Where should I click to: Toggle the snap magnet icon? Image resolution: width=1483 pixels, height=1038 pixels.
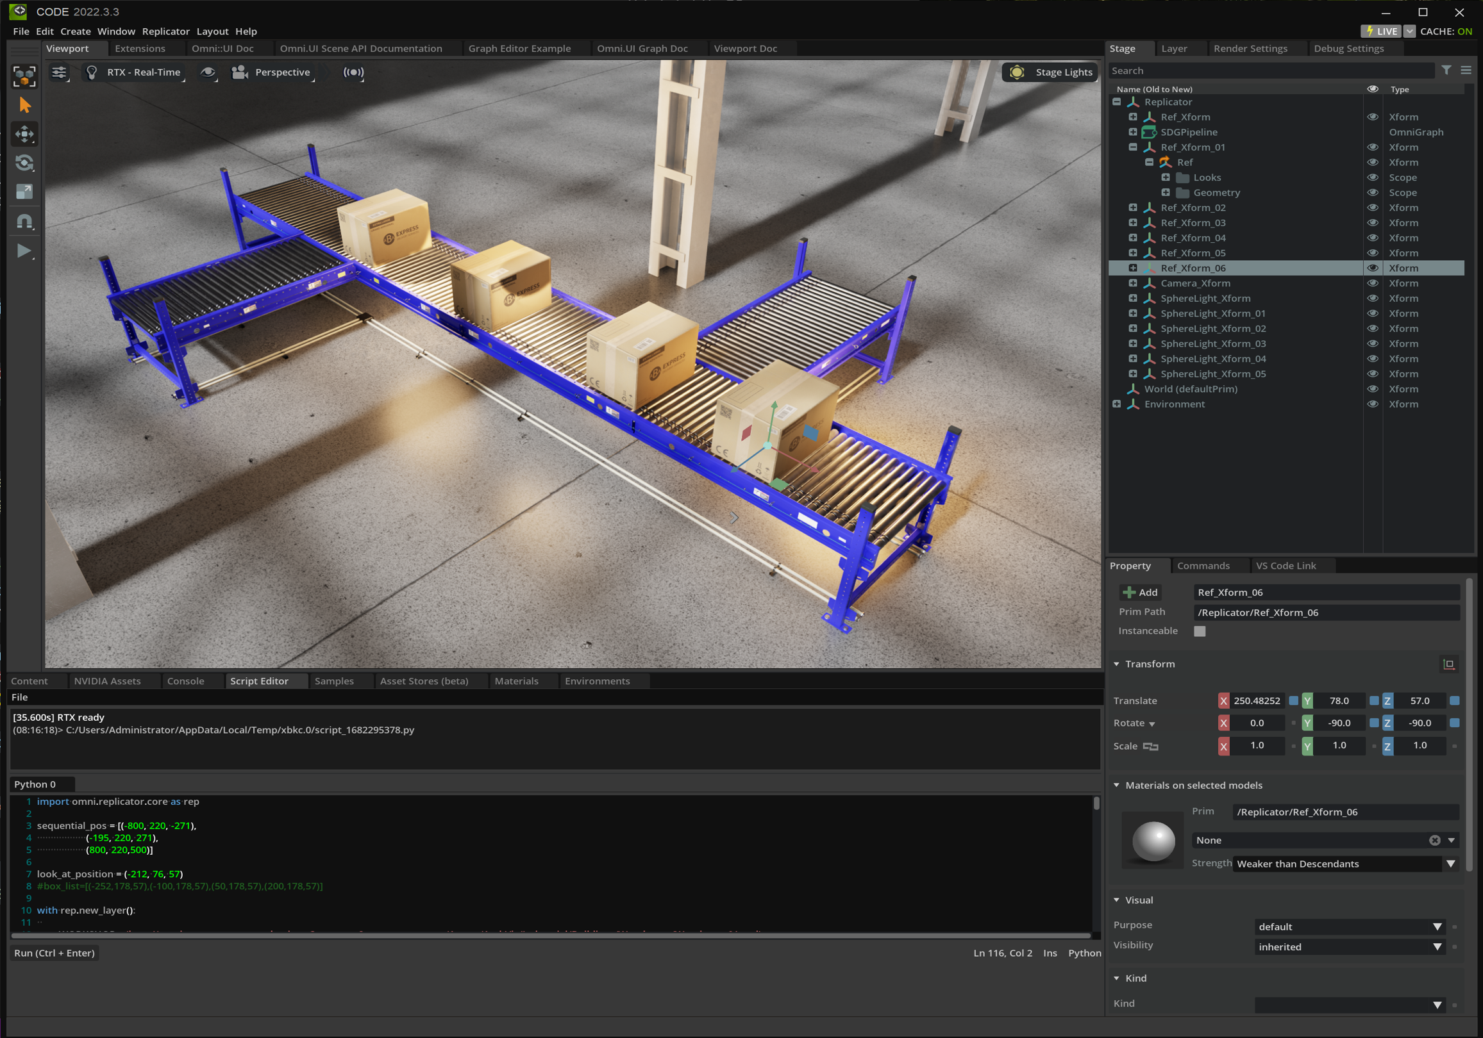click(x=24, y=222)
